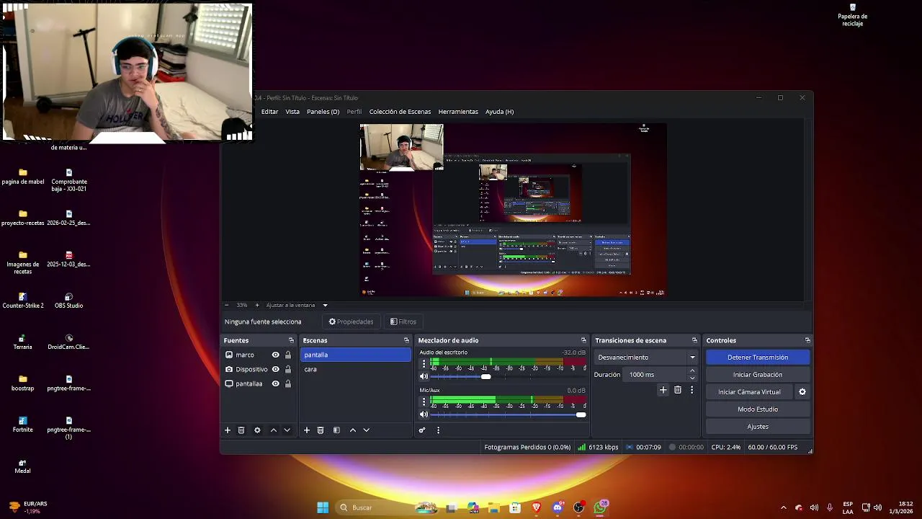Hide the marco source
Screen dimensions: 922x519
(275, 355)
